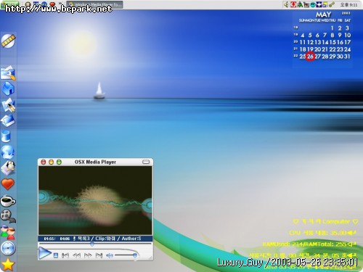The height and width of the screenshot is (272, 363).
Task: Click the toolbar pill button on the player title bar
Action: point(146,162)
